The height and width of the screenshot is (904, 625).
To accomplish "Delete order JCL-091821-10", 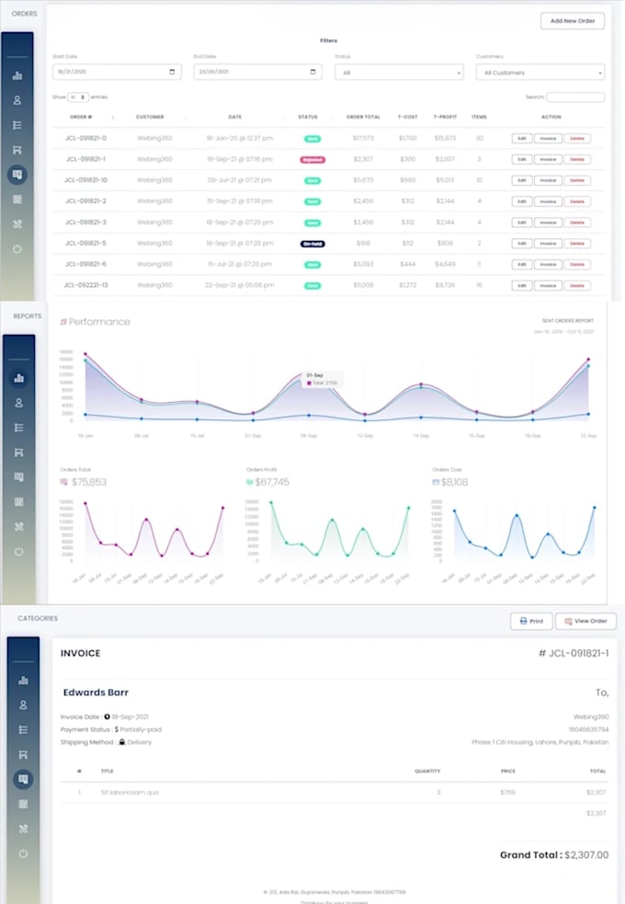I will pos(577,180).
